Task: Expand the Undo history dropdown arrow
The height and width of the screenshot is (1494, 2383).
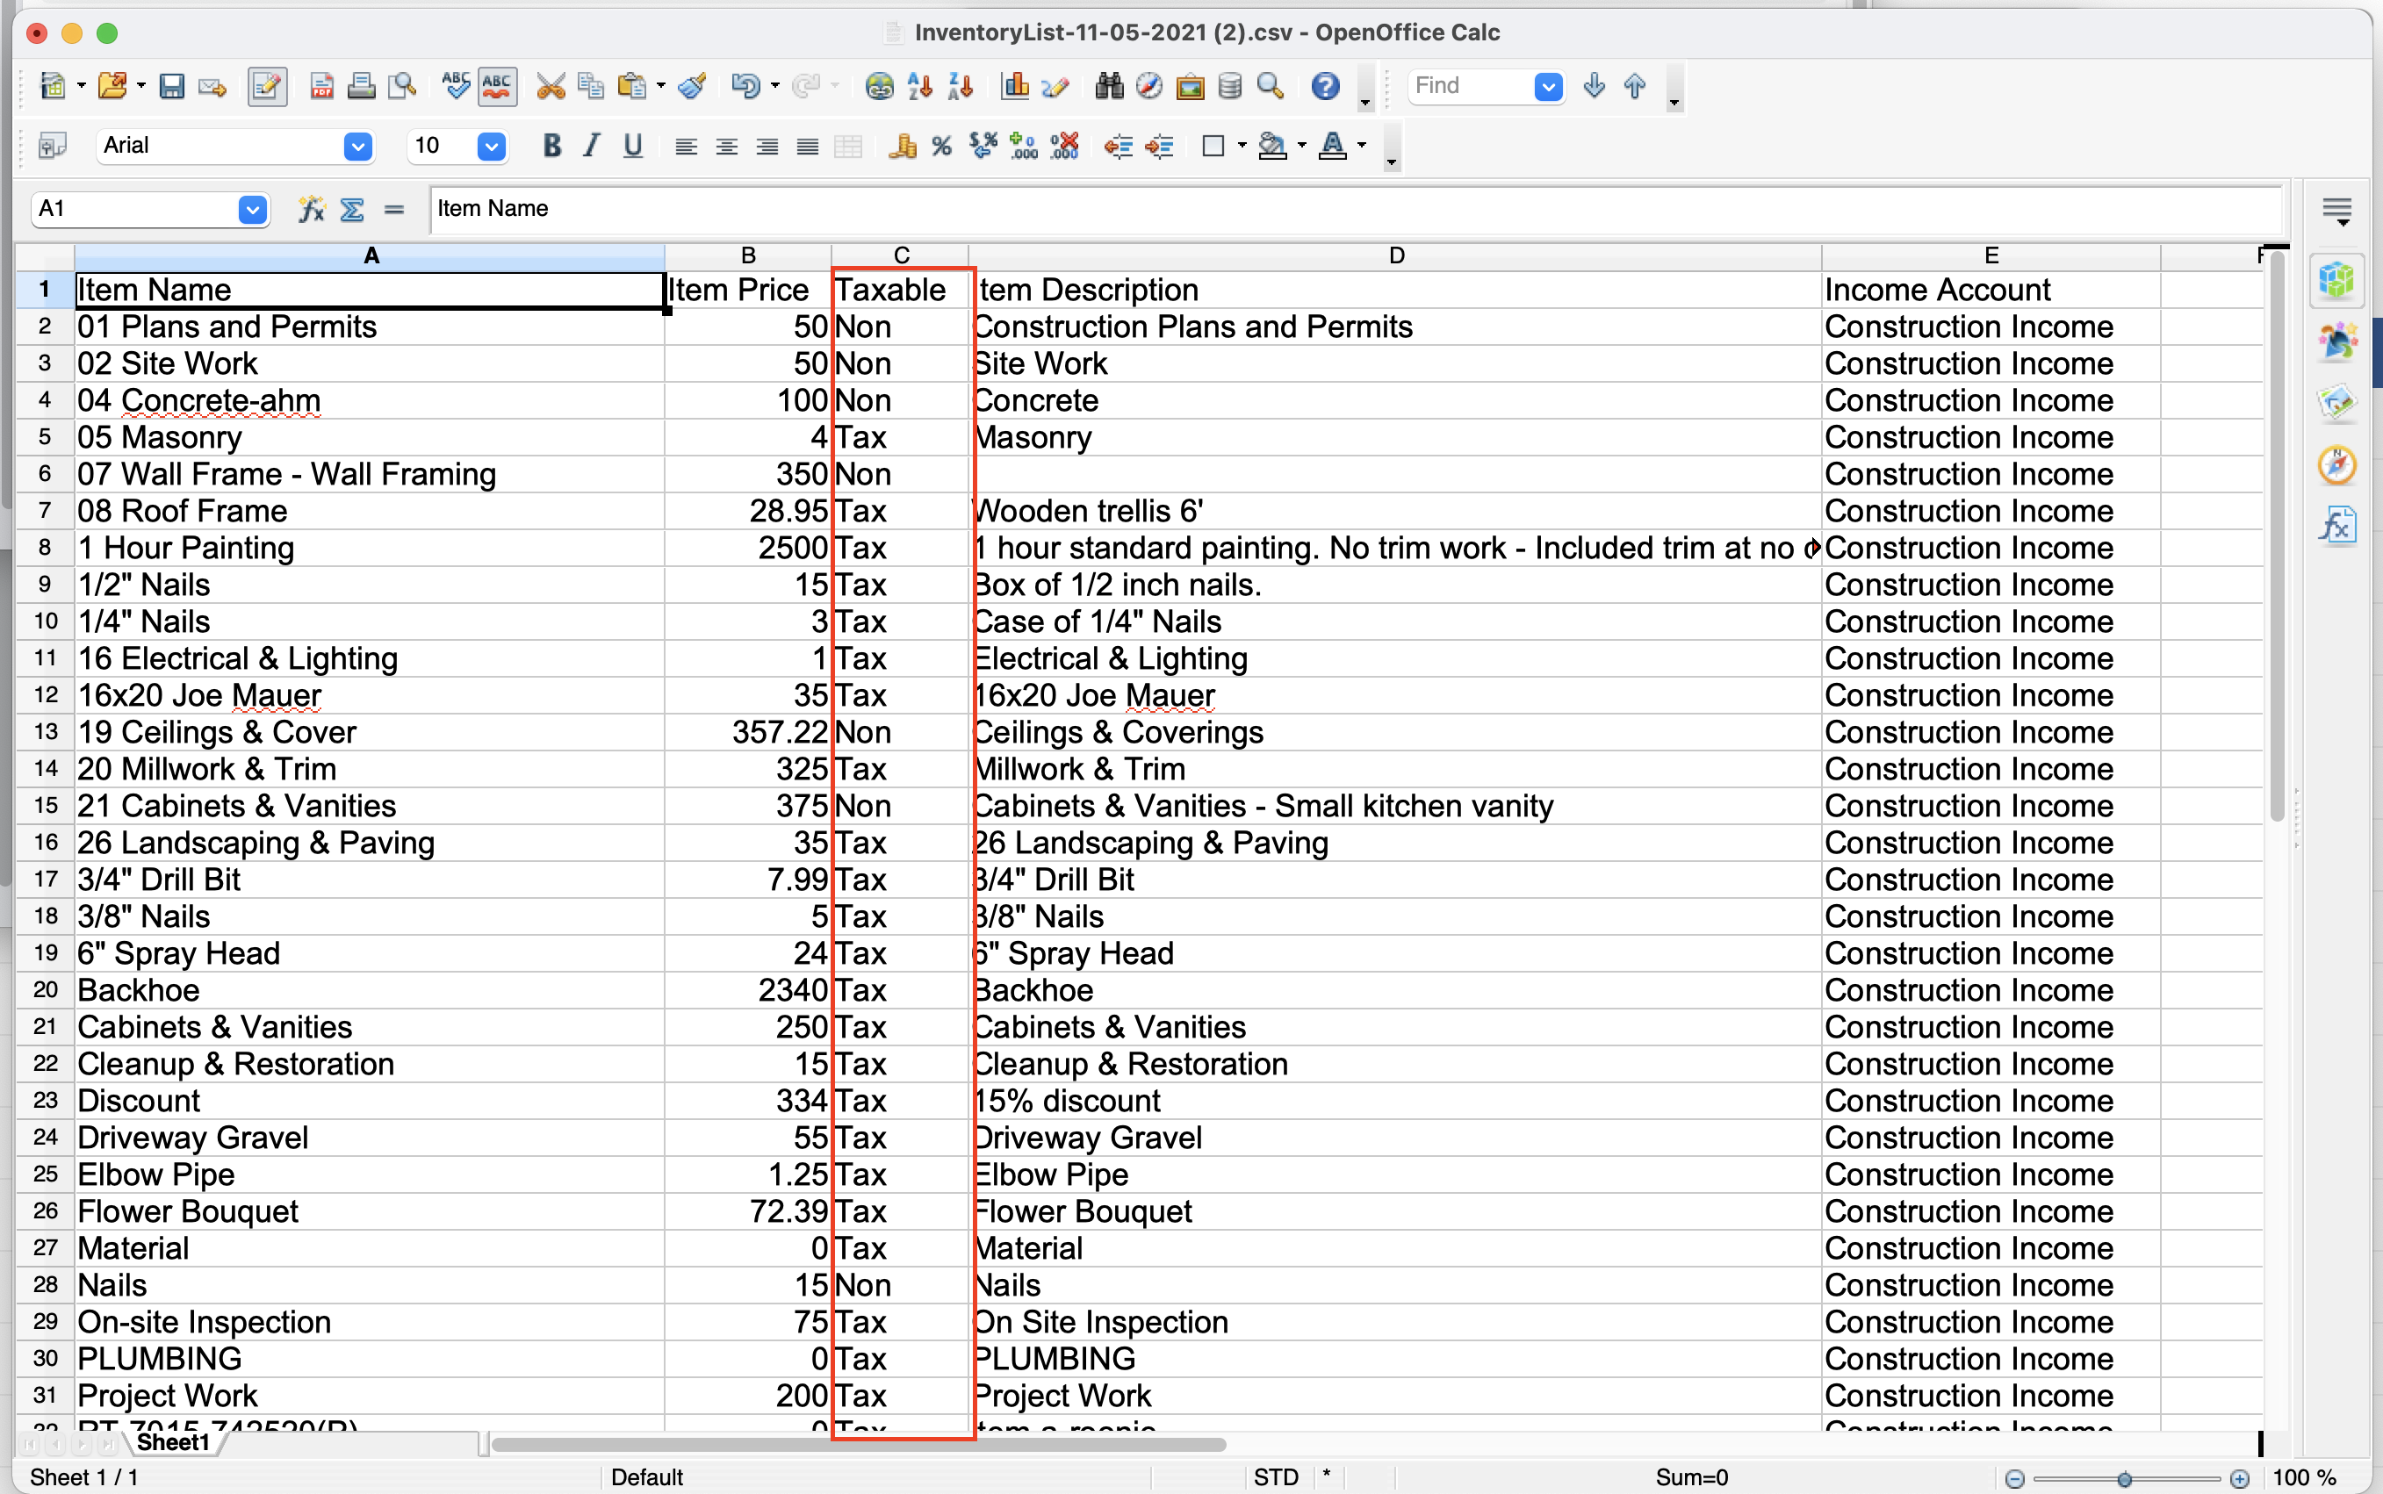Action: 775,87
